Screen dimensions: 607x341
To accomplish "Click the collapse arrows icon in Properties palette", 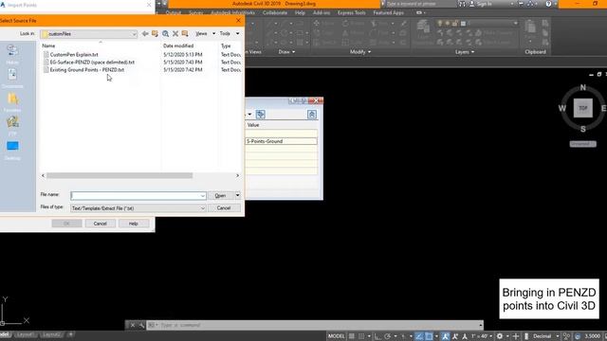I will [x=312, y=115].
